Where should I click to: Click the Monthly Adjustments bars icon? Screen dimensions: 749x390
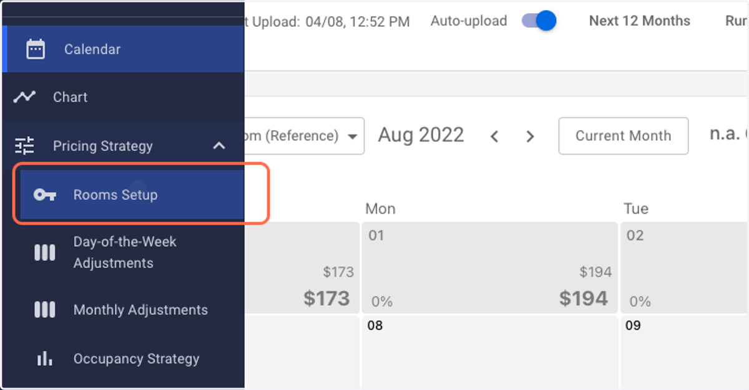(x=45, y=310)
